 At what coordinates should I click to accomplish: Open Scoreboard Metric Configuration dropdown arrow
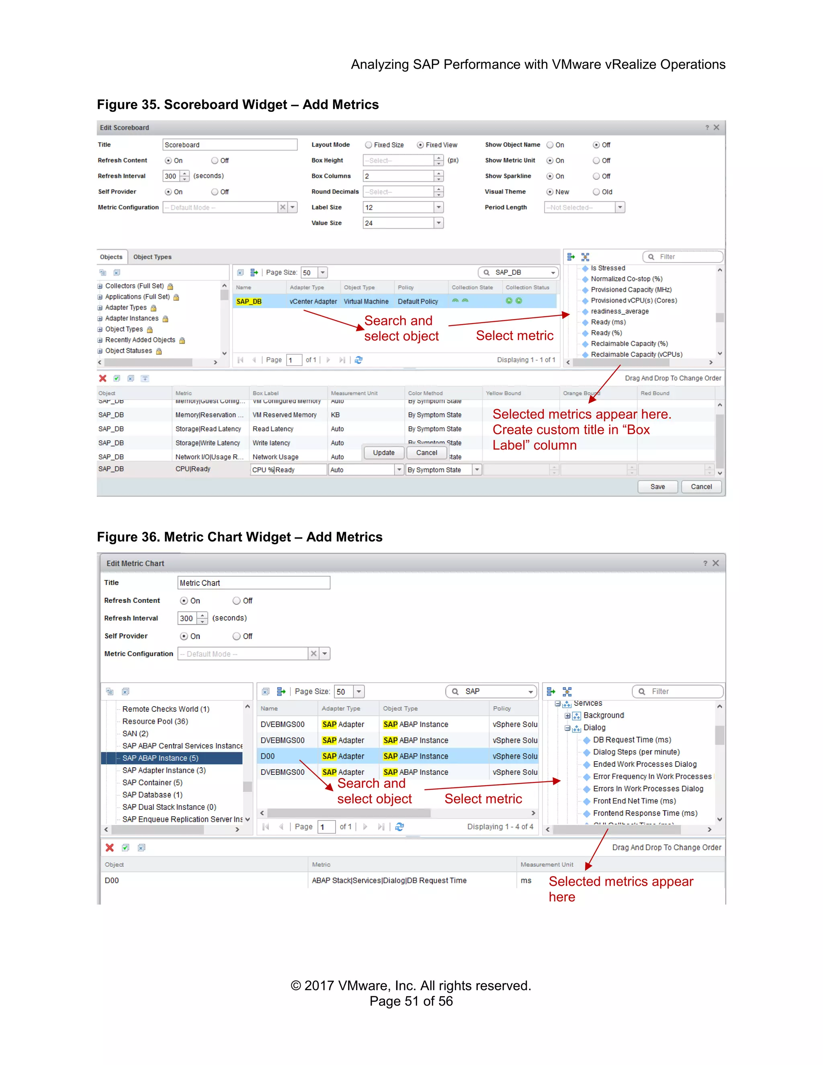click(293, 207)
